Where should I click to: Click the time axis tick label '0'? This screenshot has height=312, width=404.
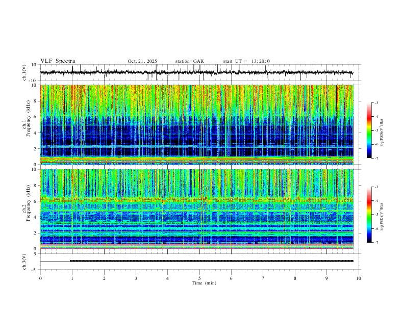tap(40, 278)
